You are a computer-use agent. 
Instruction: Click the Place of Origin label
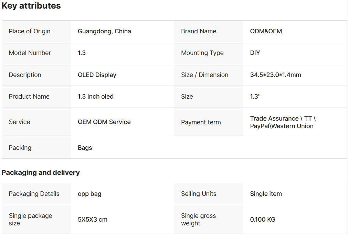click(x=30, y=31)
